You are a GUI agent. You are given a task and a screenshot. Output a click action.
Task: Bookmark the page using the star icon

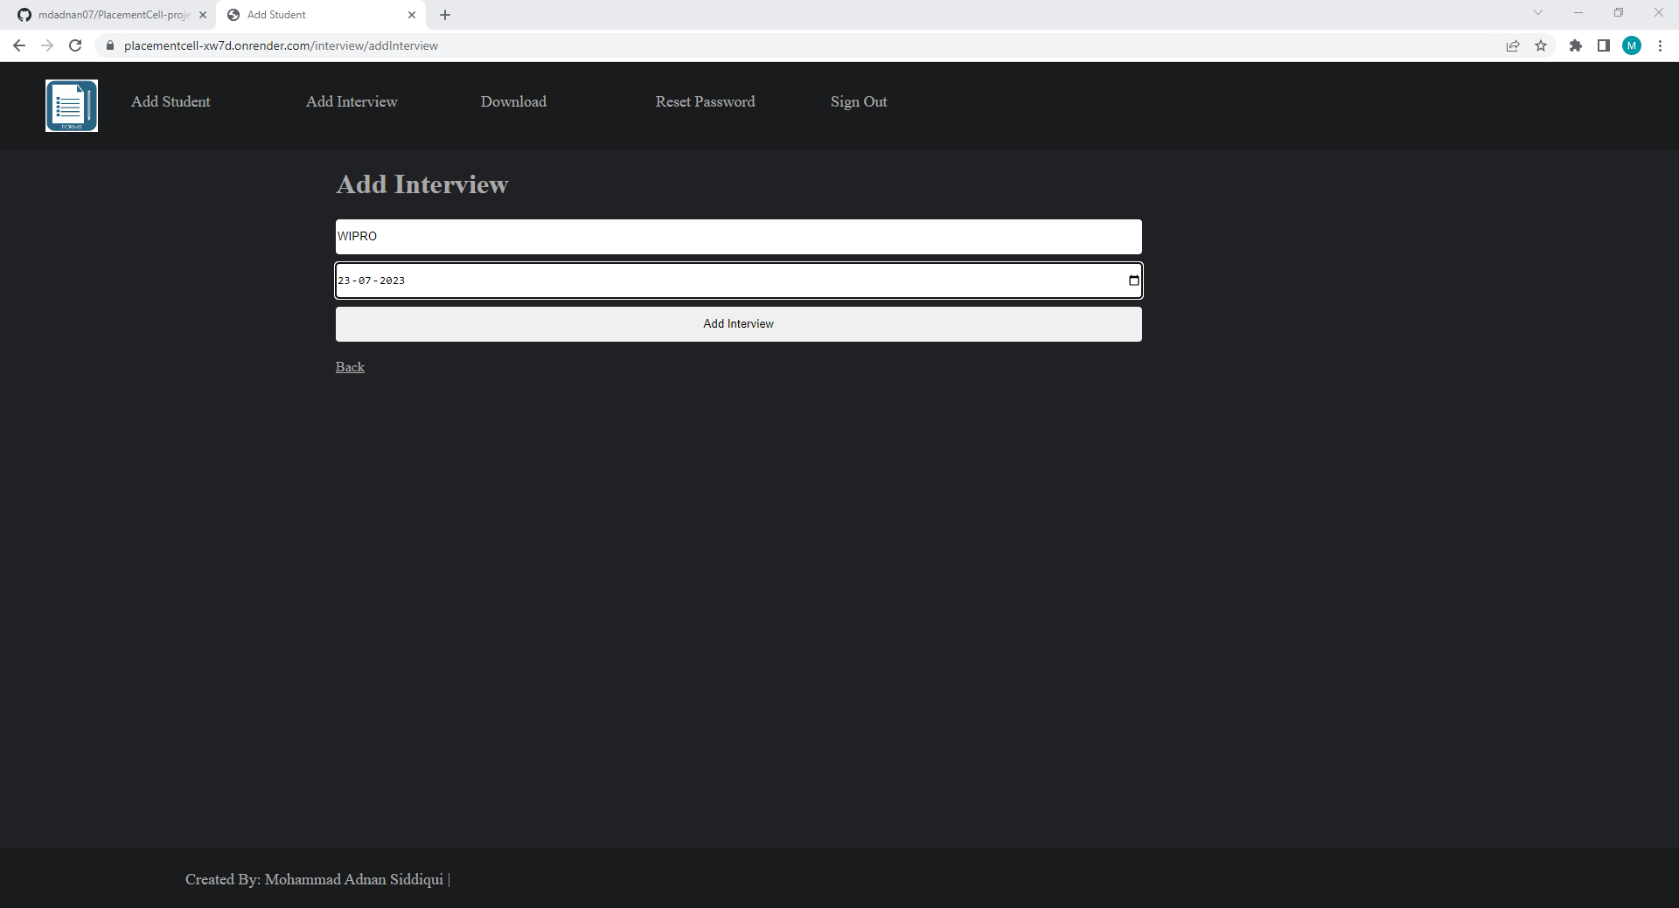1542,45
